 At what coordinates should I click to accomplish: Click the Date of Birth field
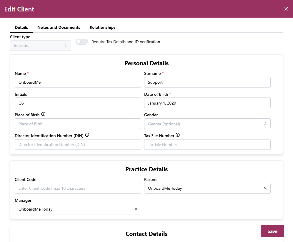pyautogui.click(x=207, y=103)
